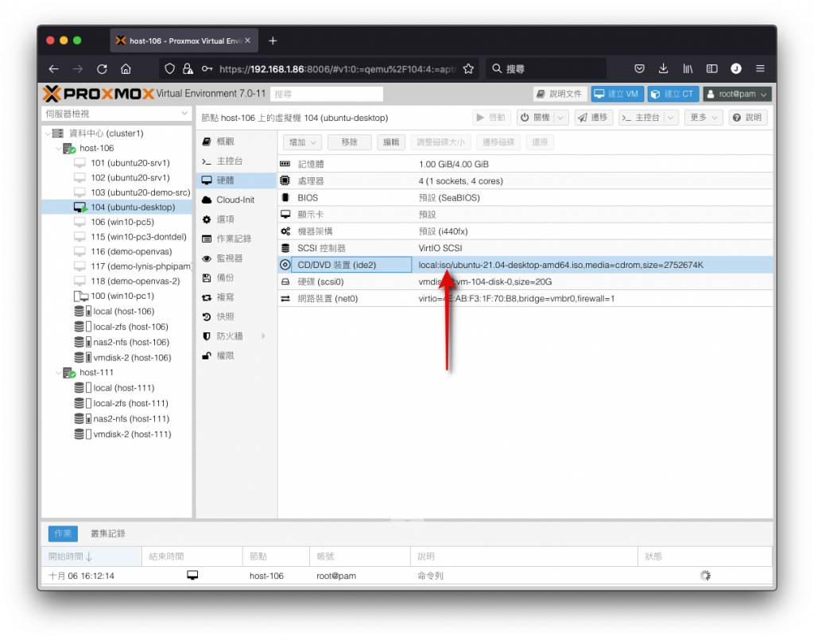Open the 說明文件 documentation button

560,94
